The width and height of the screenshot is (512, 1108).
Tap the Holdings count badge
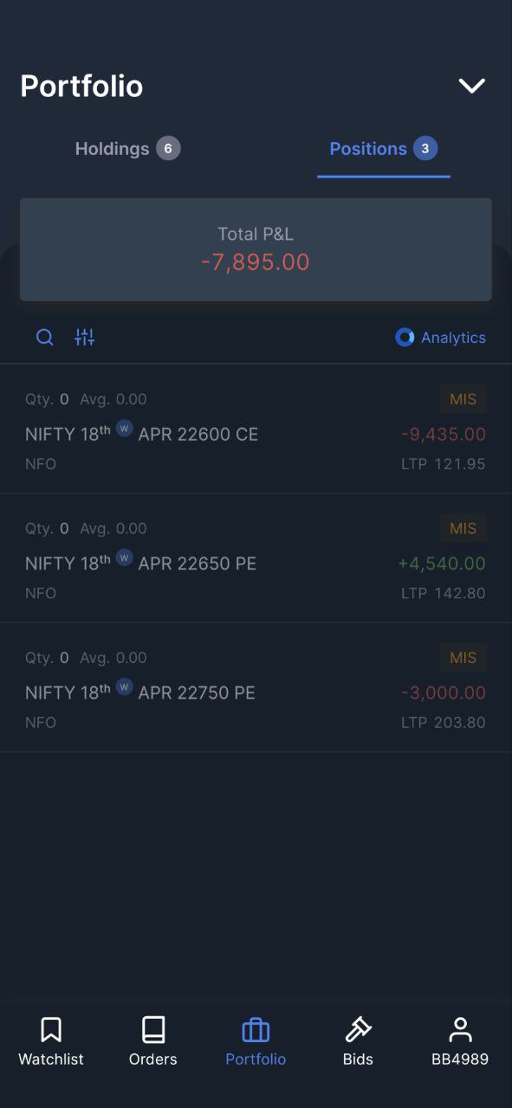(168, 149)
